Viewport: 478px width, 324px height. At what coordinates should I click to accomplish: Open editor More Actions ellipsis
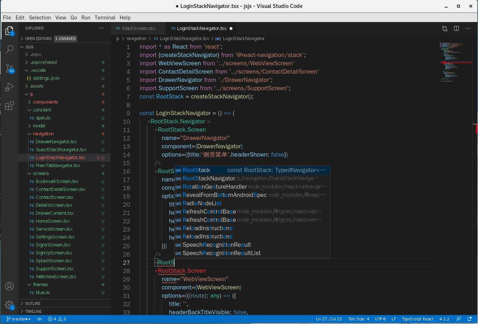pos(468,29)
